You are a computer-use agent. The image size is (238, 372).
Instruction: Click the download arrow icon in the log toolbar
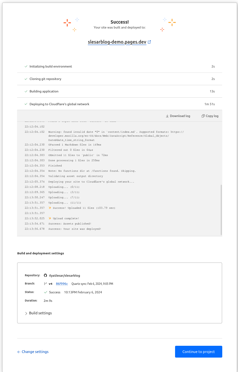(x=167, y=116)
